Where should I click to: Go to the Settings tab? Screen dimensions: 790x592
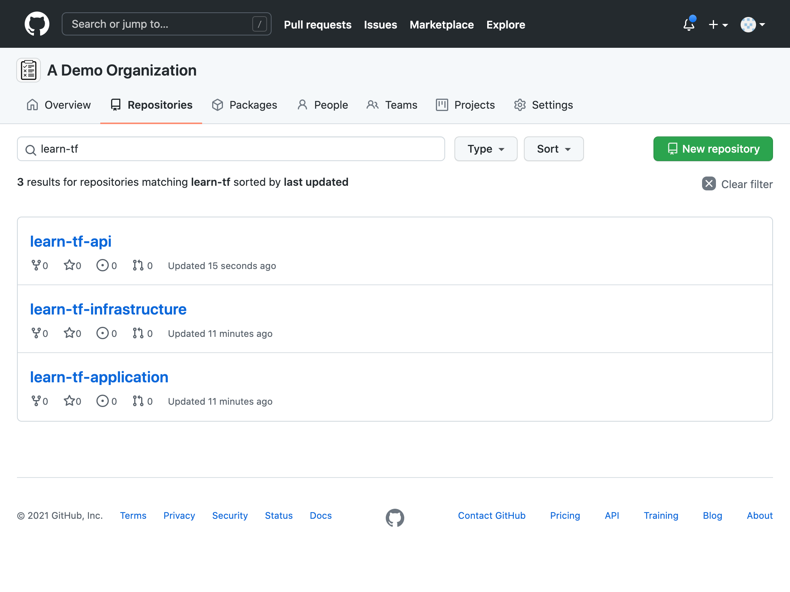[543, 105]
